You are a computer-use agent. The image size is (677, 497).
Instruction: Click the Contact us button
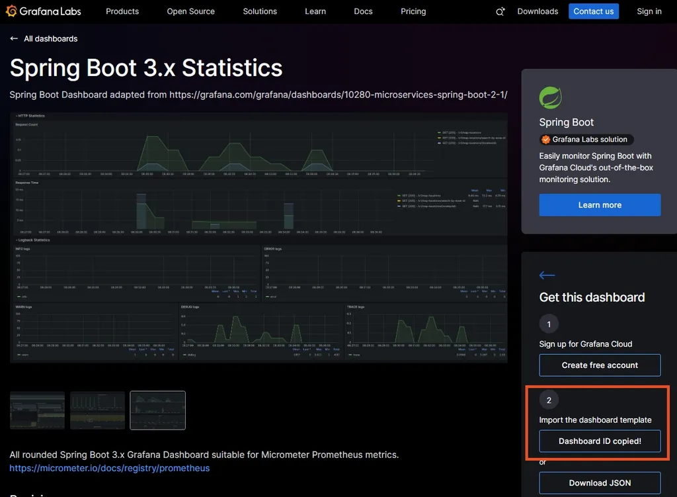593,11
